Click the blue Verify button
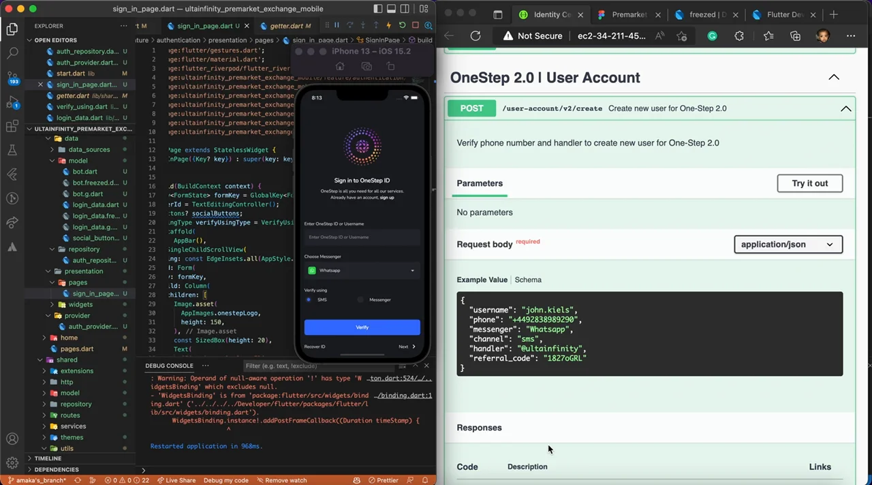Viewport: 872px width, 485px height. click(362, 327)
